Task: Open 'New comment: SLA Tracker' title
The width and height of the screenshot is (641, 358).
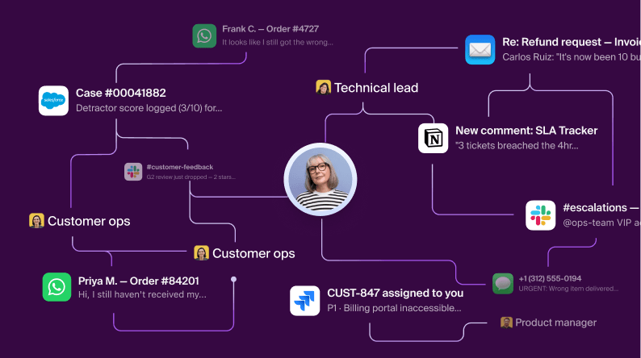Action: (526, 131)
